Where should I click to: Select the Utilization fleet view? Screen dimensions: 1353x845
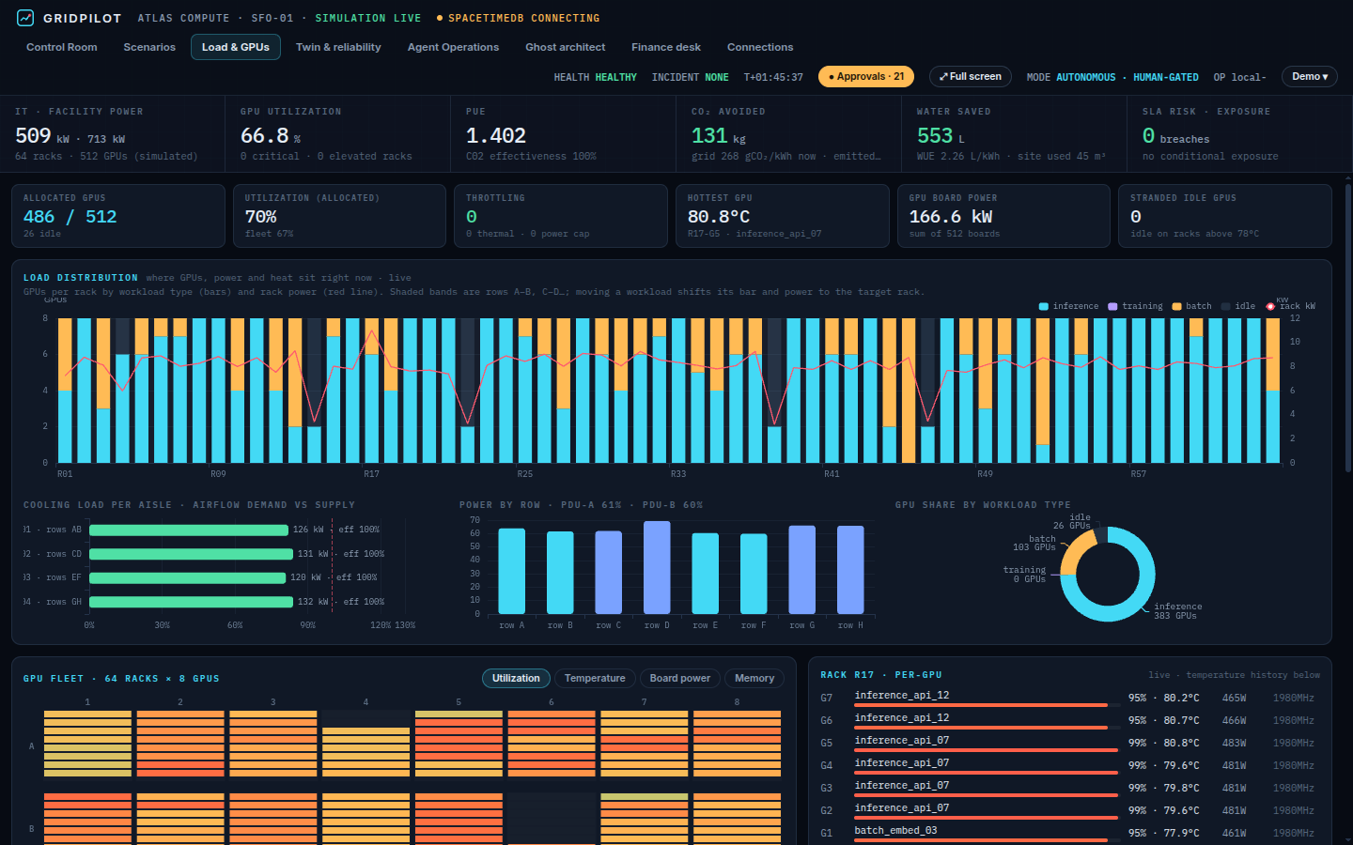[x=516, y=678]
